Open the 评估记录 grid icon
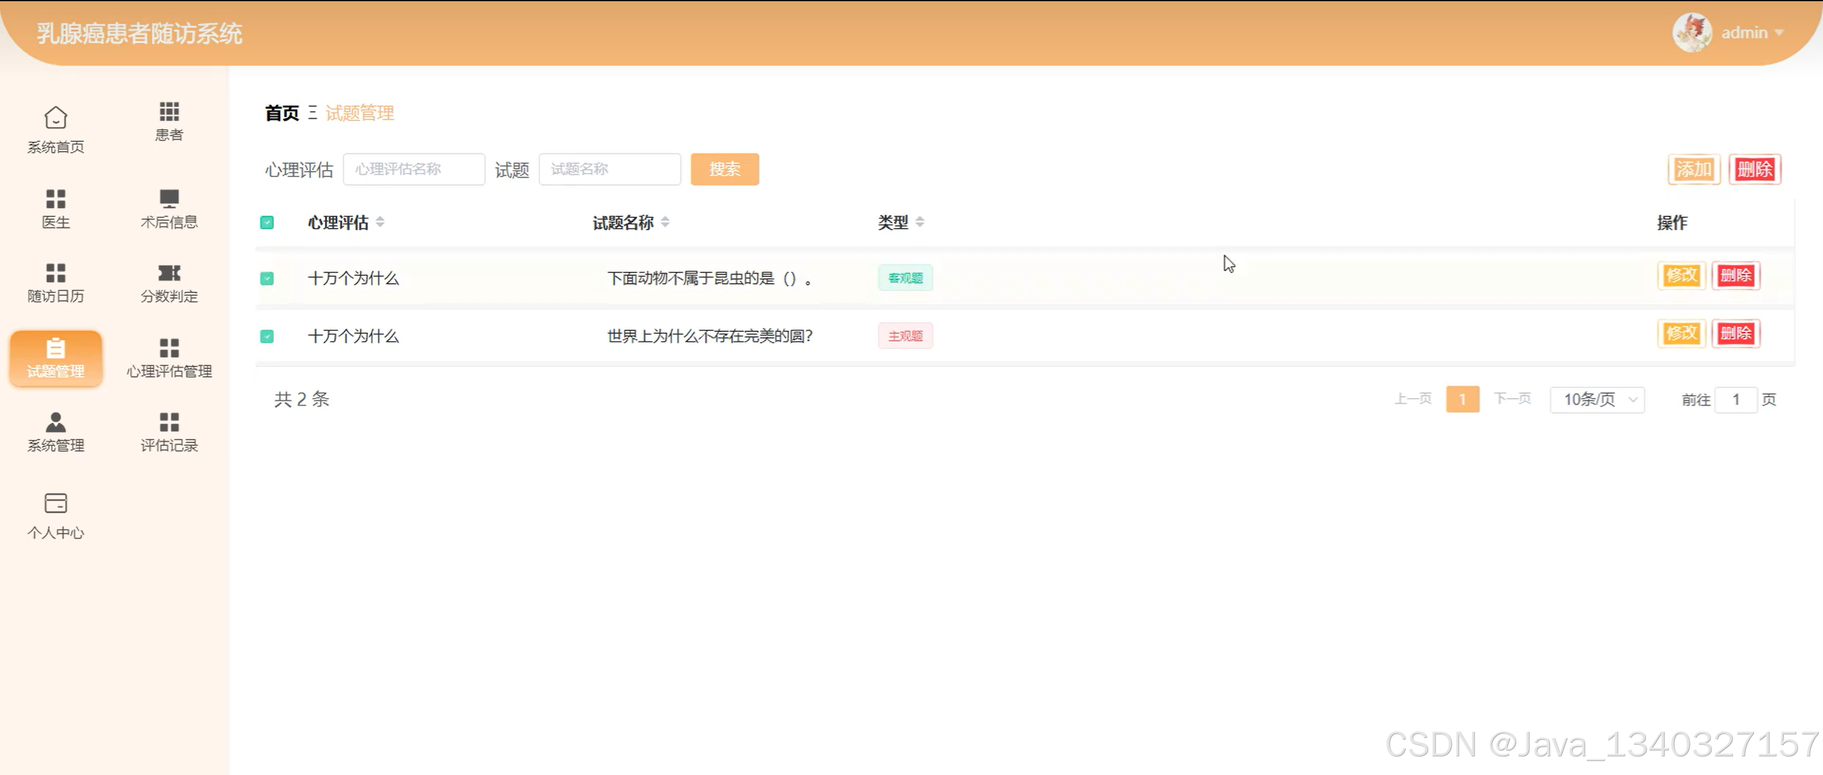 pos(169,422)
